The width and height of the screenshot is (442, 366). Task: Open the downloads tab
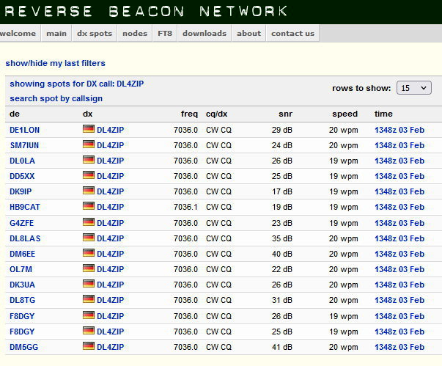tap(205, 33)
